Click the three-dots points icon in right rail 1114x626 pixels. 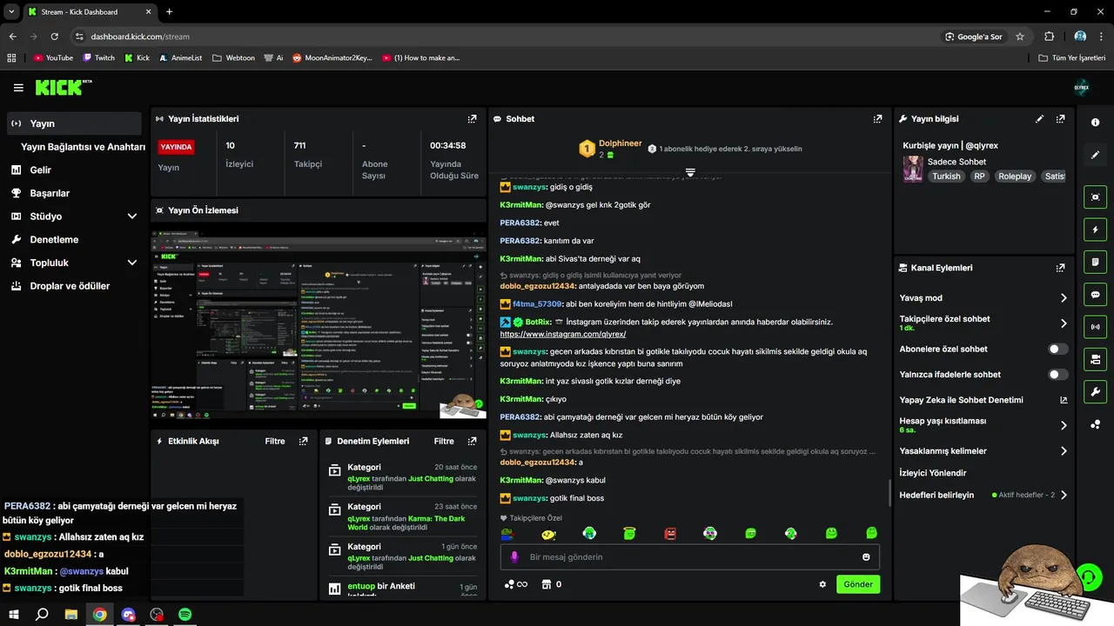[1095, 424]
